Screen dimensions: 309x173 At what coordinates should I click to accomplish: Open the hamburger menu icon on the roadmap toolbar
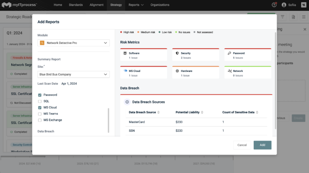(304, 17)
